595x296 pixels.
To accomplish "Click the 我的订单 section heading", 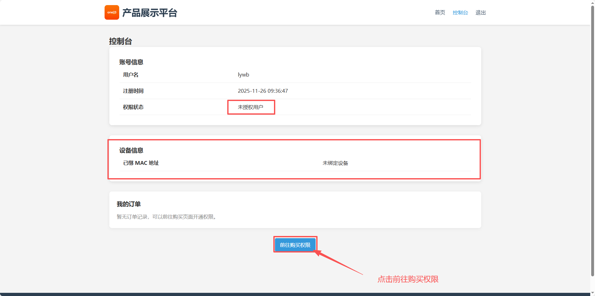I will [x=129, y=204].
